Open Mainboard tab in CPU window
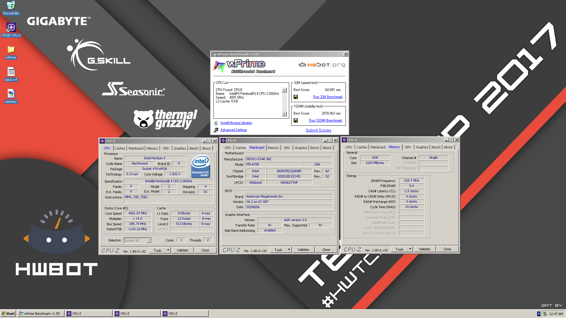Image resolution: width=566 pixels, height=318 pixels. click(136, 148)
